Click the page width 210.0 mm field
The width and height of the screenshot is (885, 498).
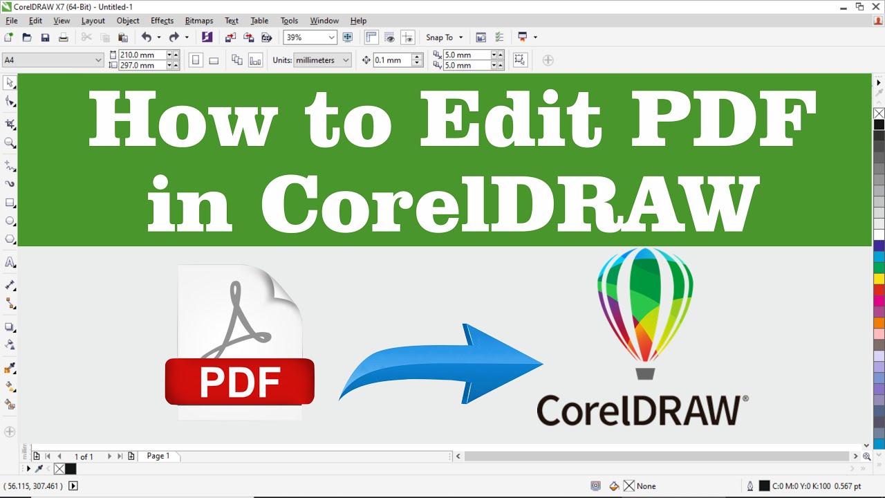142,55
